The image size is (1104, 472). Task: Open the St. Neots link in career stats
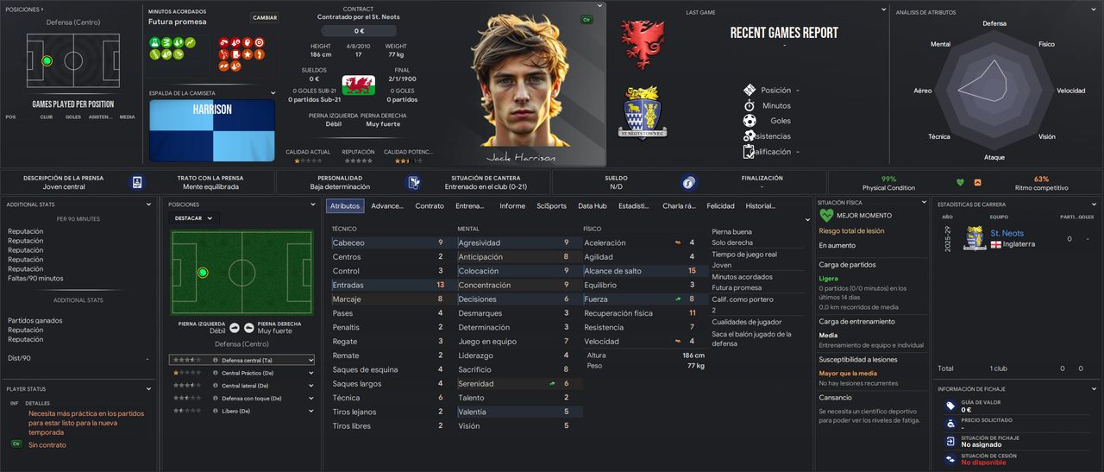tap(1007, 234)
